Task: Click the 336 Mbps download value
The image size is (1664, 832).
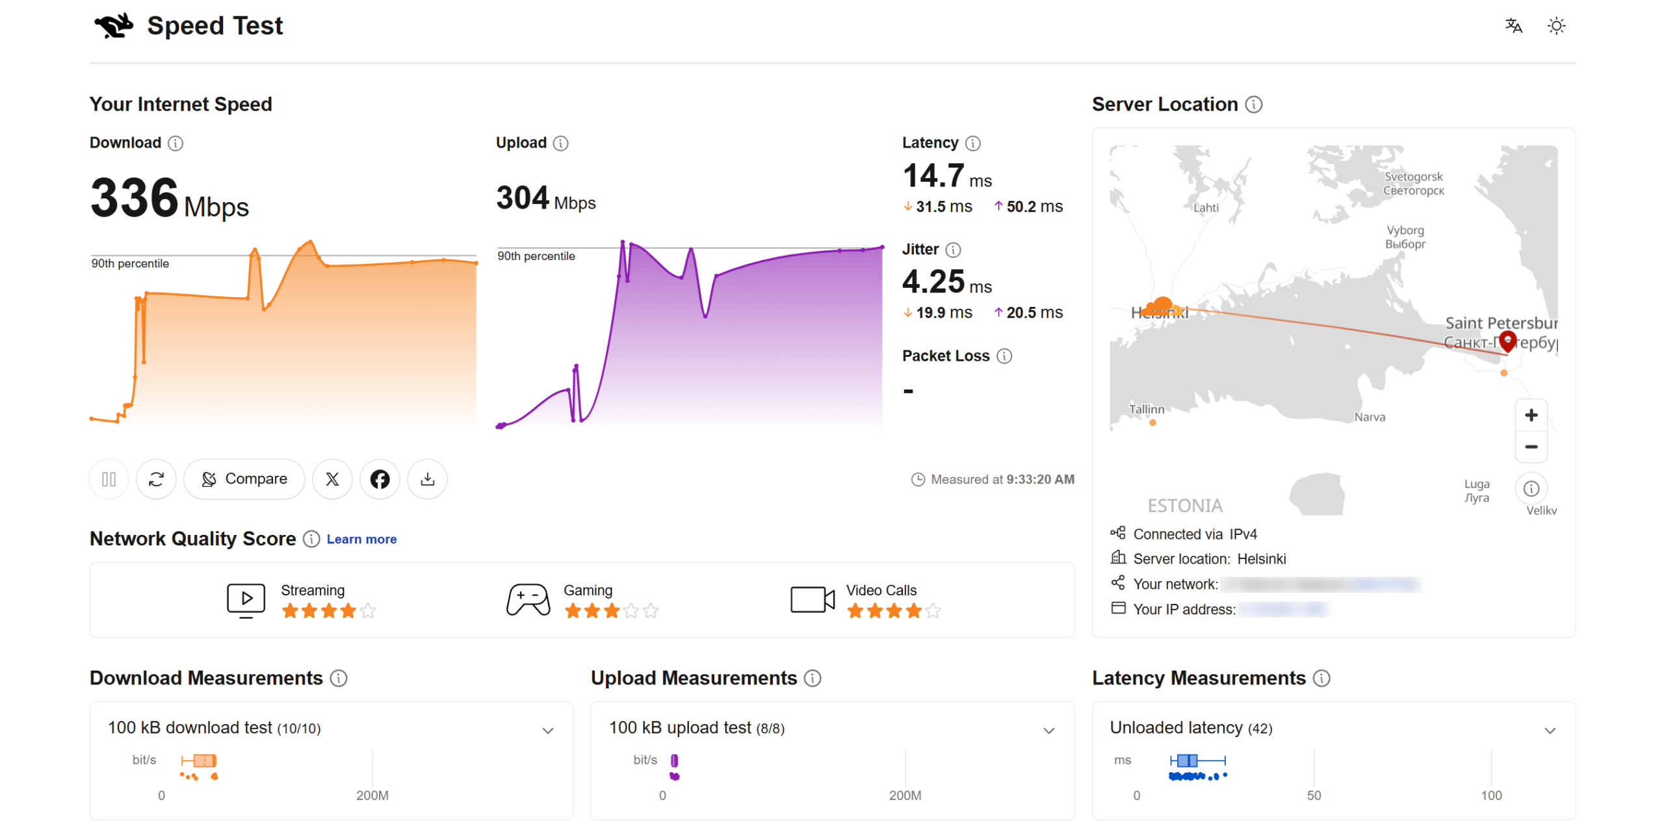Action: (170, 198)
